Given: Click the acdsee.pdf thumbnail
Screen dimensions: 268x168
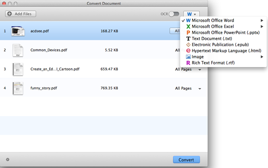Looking at the screenshot, I should tap(18, 31).
